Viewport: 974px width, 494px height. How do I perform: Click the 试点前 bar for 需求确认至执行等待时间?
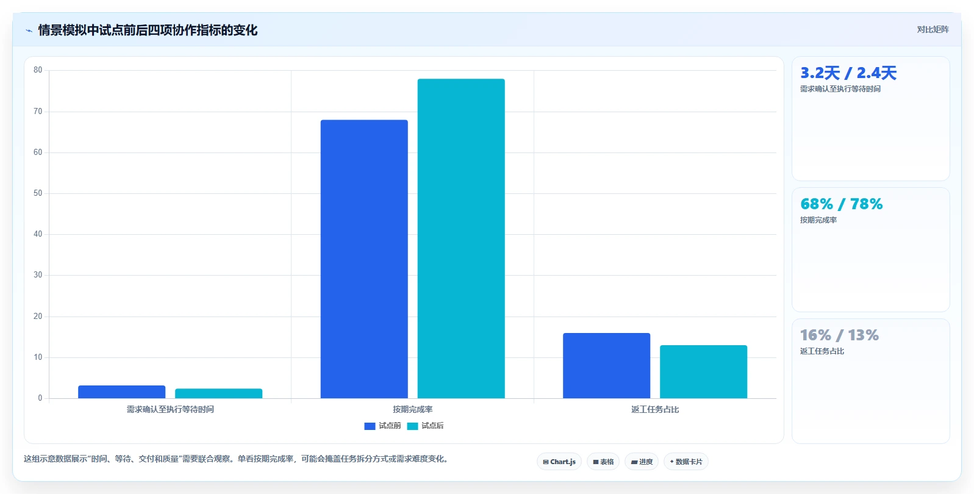[121, 392]
